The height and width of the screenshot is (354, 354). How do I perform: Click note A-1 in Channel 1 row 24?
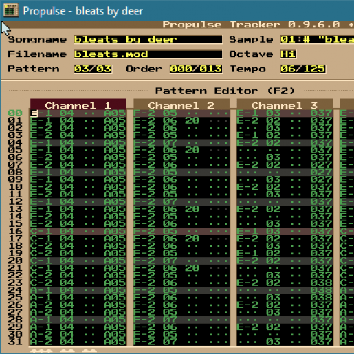(x=41, y=290)
